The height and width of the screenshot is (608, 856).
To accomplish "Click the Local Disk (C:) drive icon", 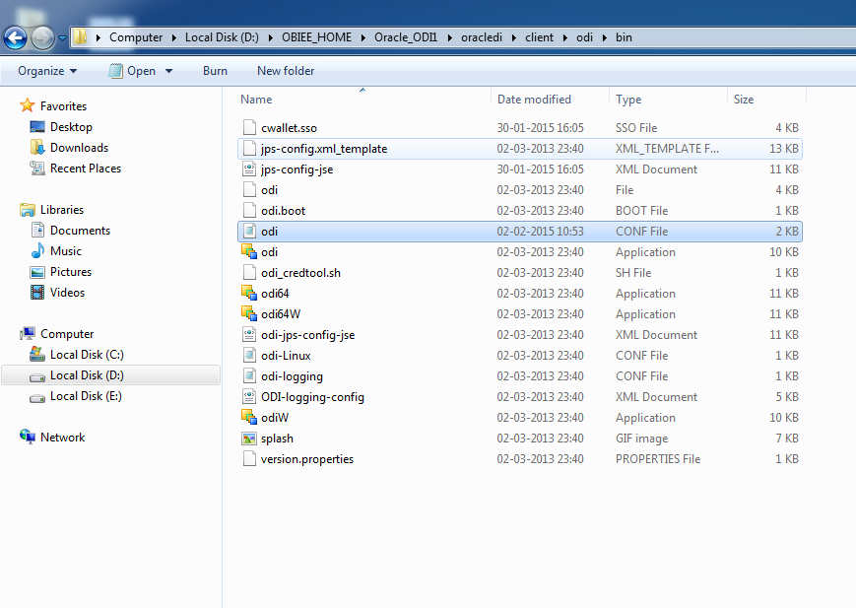I will pyautogui.click(x=37, y=355).
